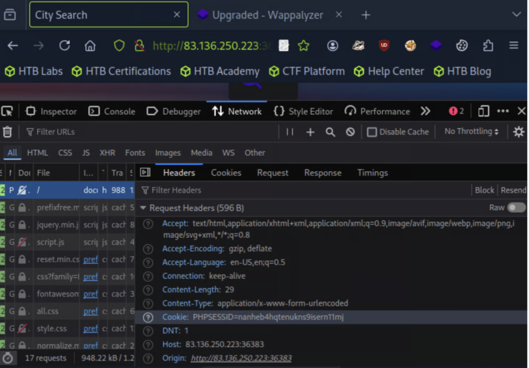529x368 pixels.
Task: Open the No Throttling dropdown
Action: [x=469, y=131]
